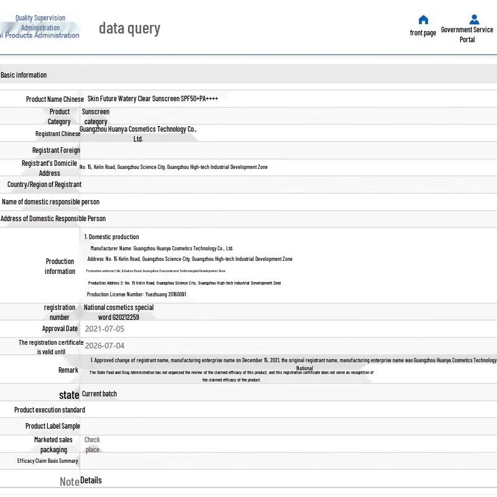Click the validity date 2026-07-04
The width and height of the screenshot is (497, 497).
pos(104,345)
